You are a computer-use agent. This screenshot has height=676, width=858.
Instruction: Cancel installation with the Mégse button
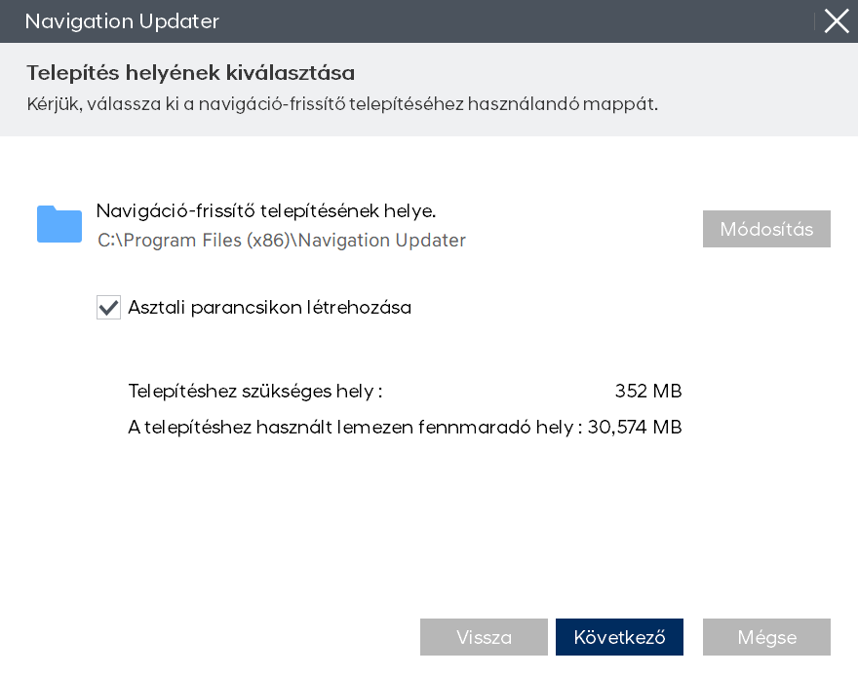pyautogui.click(x=766, y=638)
